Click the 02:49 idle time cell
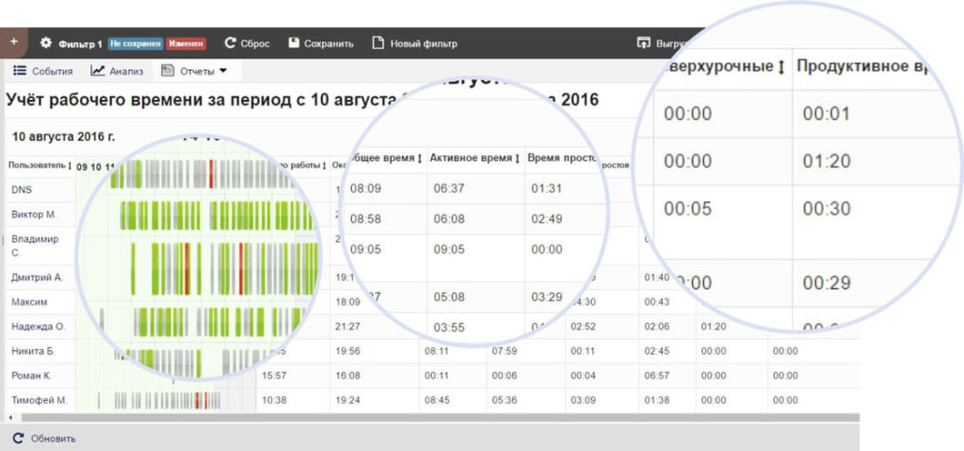Image resolution: width=964 pixels, height=451 pixels. point(547,219)
